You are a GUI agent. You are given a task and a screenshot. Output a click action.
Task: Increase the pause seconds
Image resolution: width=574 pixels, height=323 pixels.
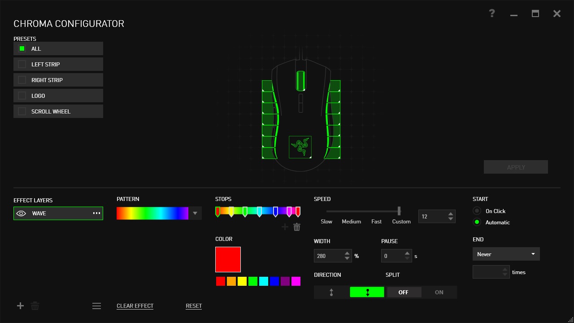coord(407,253)
